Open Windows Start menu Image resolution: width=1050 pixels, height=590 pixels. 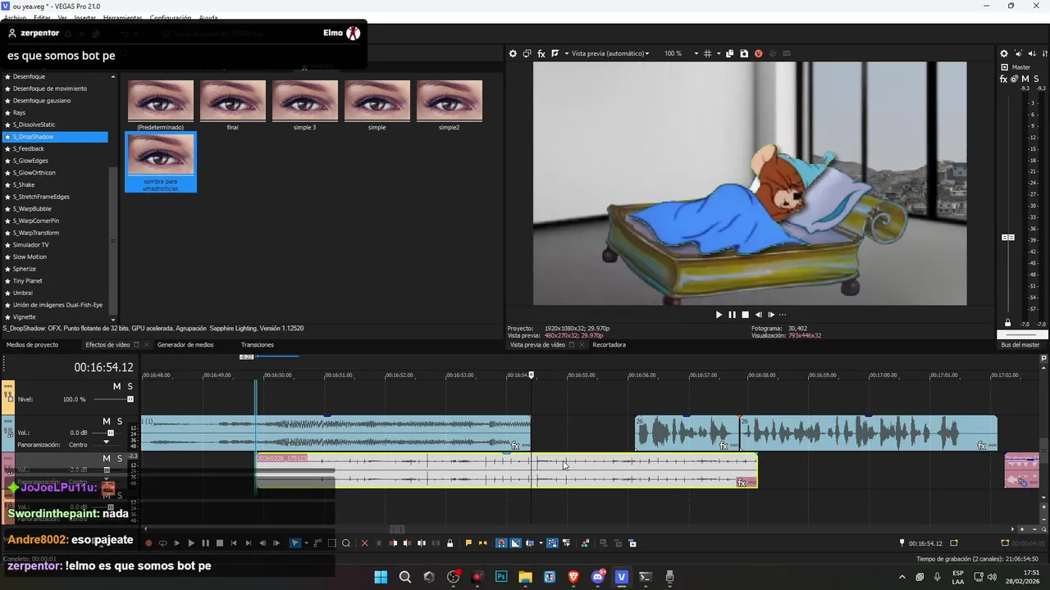pos(381,577)
